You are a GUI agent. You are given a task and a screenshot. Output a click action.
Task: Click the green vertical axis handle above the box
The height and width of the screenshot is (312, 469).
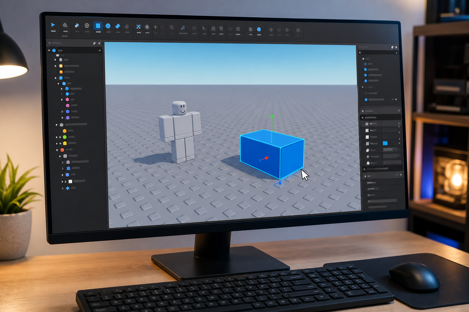(x=272, y=117)
